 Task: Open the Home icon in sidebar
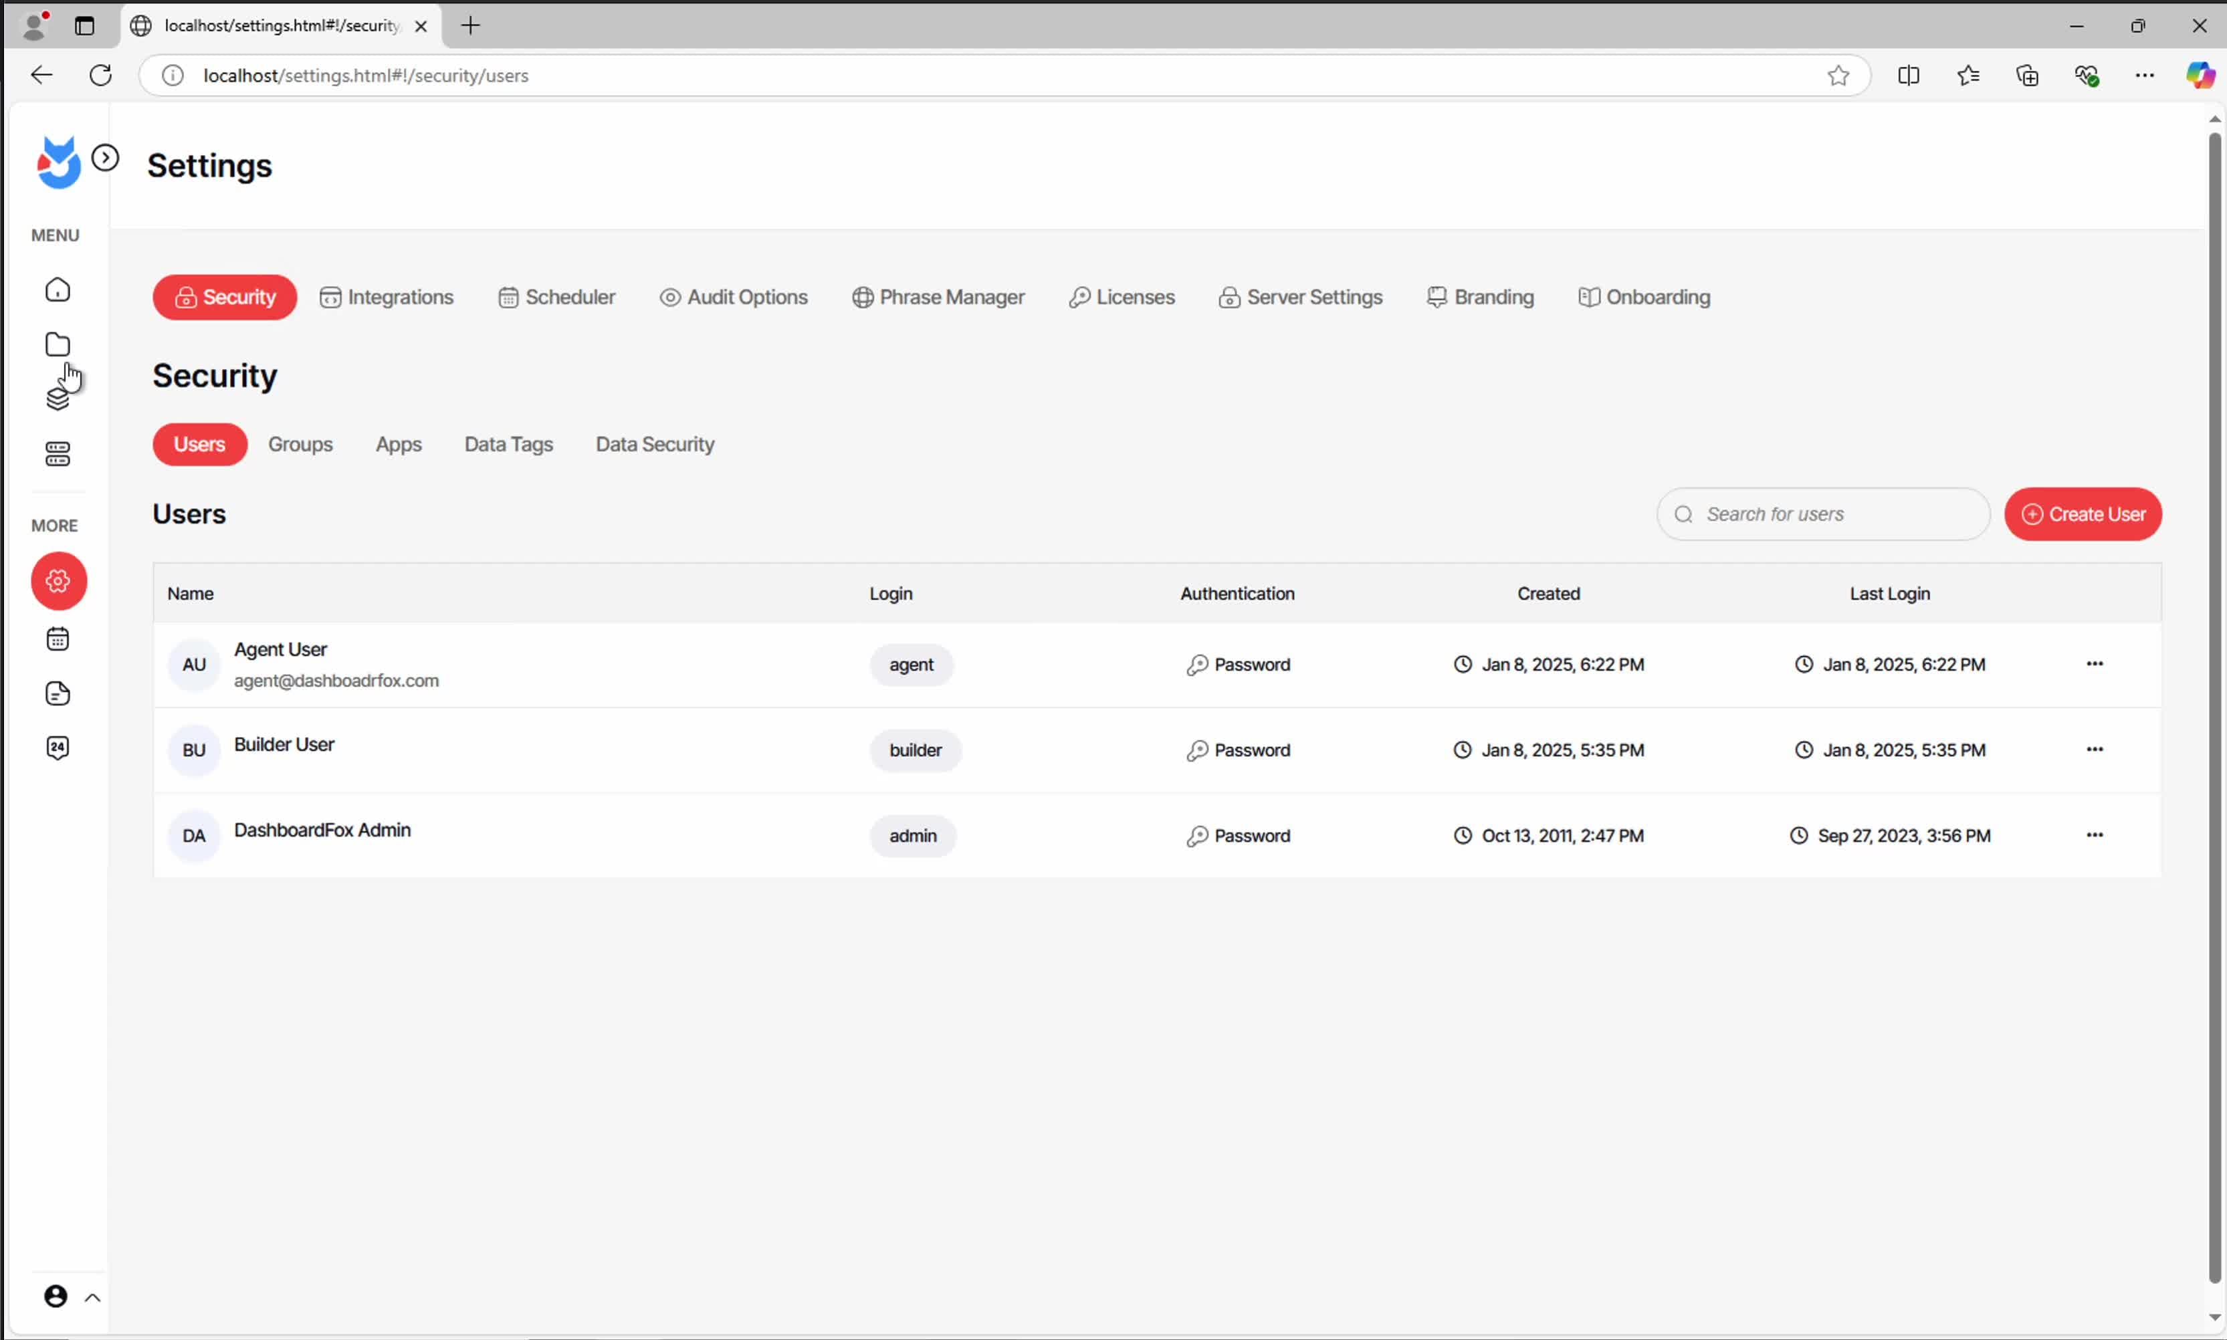58,290
